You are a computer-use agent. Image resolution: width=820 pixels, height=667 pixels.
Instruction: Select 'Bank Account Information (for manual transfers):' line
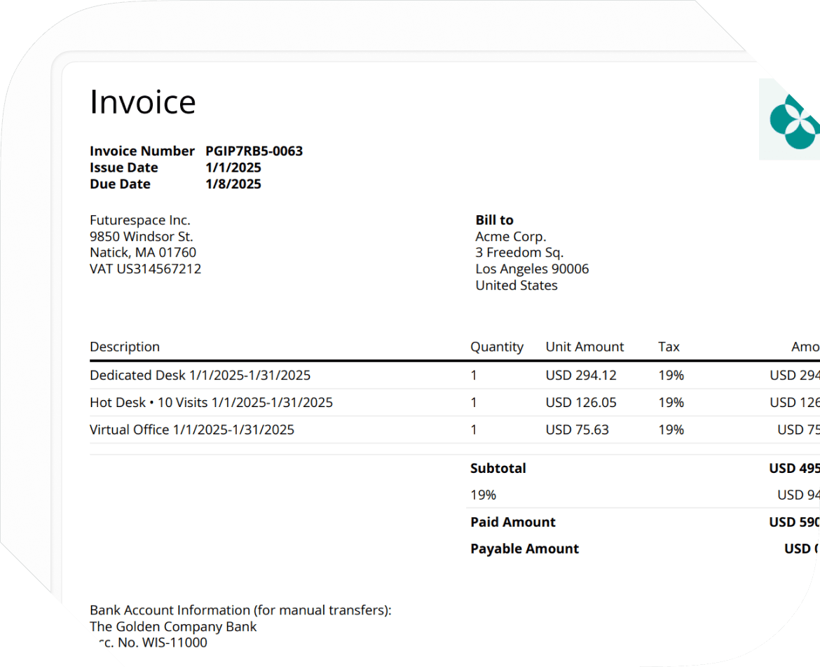coord(240,610)
